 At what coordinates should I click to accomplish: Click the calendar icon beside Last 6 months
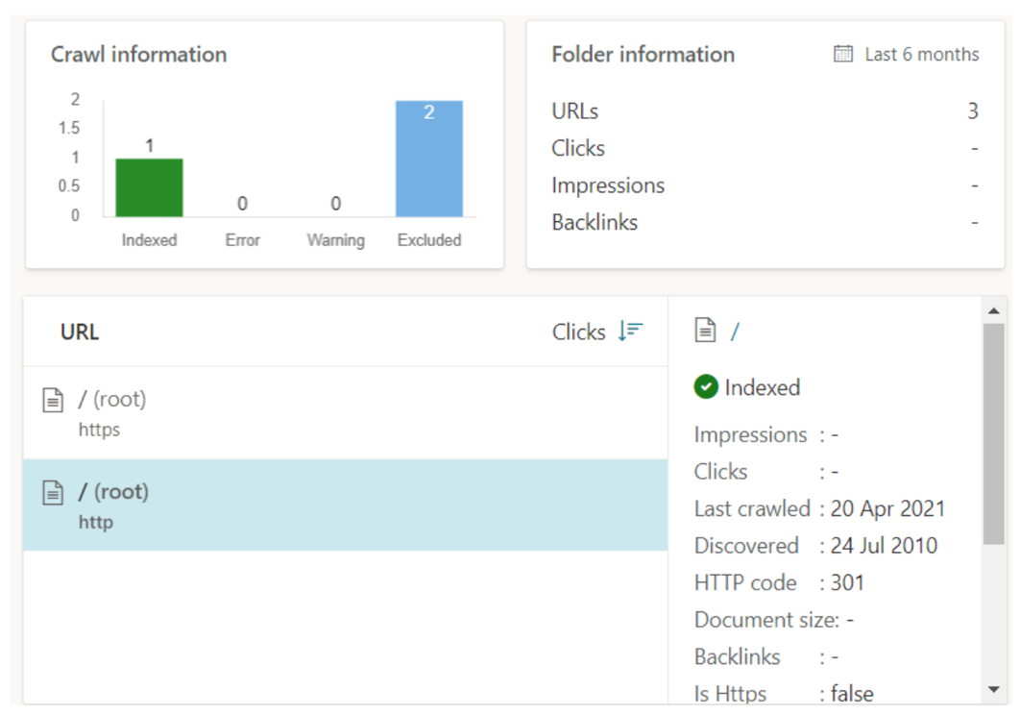[x=843, y=54]
